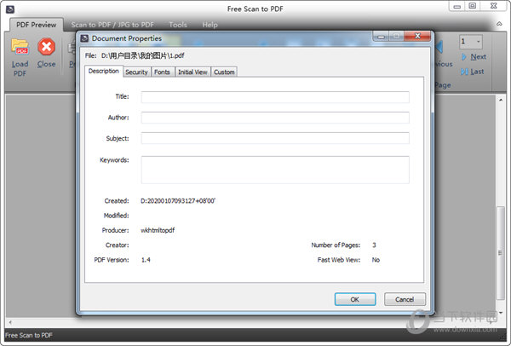Minimize the Free Scan to PDF window
This screenshot has width=511, height=346.
[456, 6]
